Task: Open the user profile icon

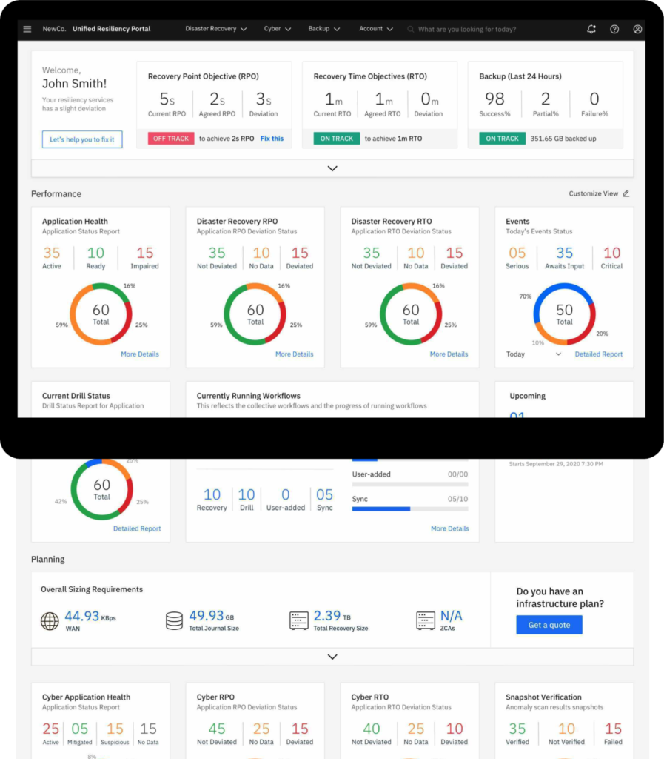Action: click(637, 29)
